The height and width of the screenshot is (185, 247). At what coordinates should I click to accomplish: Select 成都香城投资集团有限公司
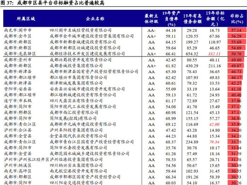click(76, 66)
